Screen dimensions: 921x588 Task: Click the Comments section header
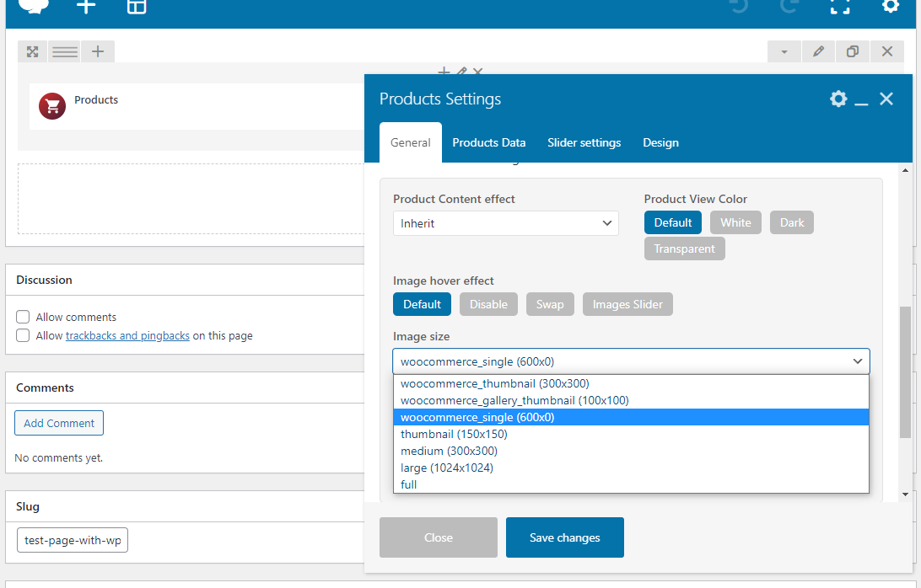tap(45, 388)
